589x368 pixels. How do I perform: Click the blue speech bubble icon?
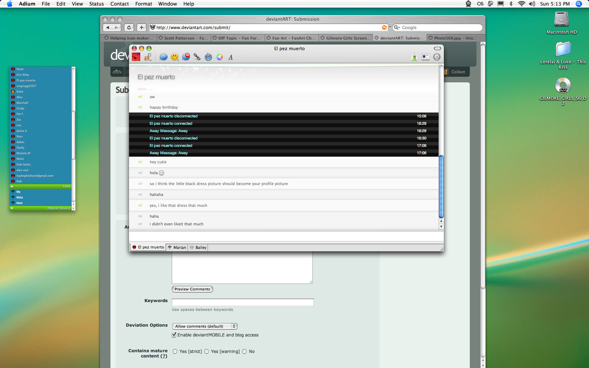tap(163, 57)
